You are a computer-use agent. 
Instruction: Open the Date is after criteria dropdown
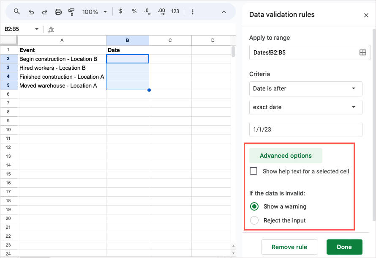(x=305, y=89)
